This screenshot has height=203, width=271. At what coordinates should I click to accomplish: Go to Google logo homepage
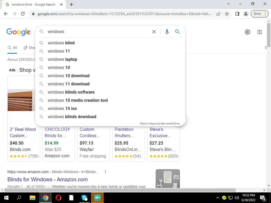pos(18,32)
